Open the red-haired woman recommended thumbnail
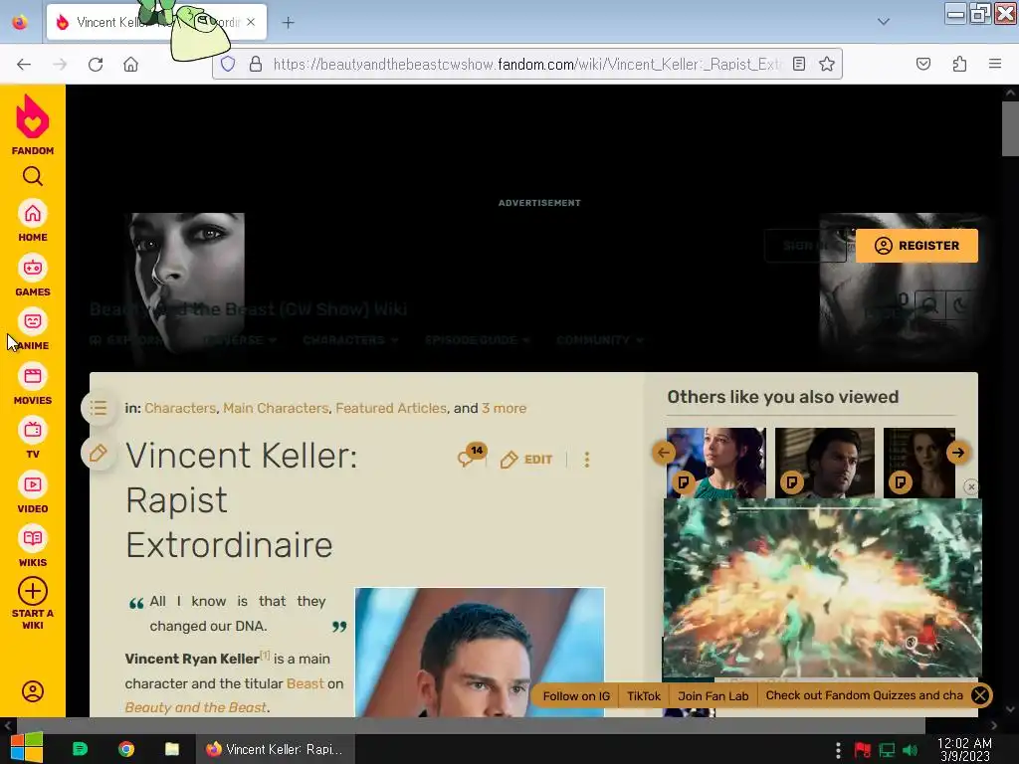The height and width of the screenshot is (764, 1019). [919, 463]
